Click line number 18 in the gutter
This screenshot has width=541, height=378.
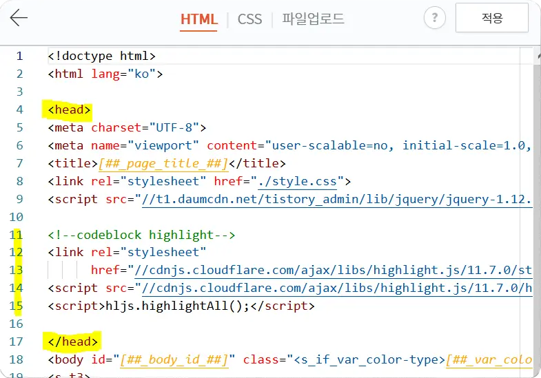[17, 359]
